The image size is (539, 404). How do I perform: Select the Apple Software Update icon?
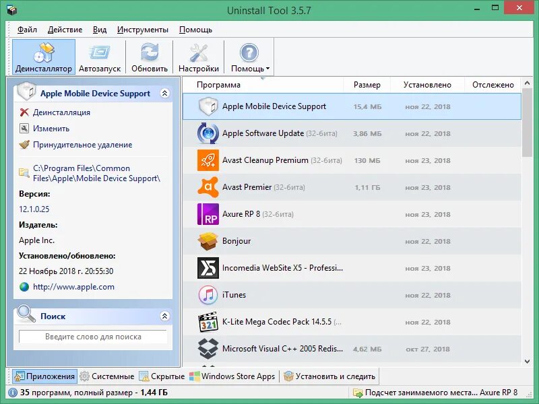pos(208,133)
